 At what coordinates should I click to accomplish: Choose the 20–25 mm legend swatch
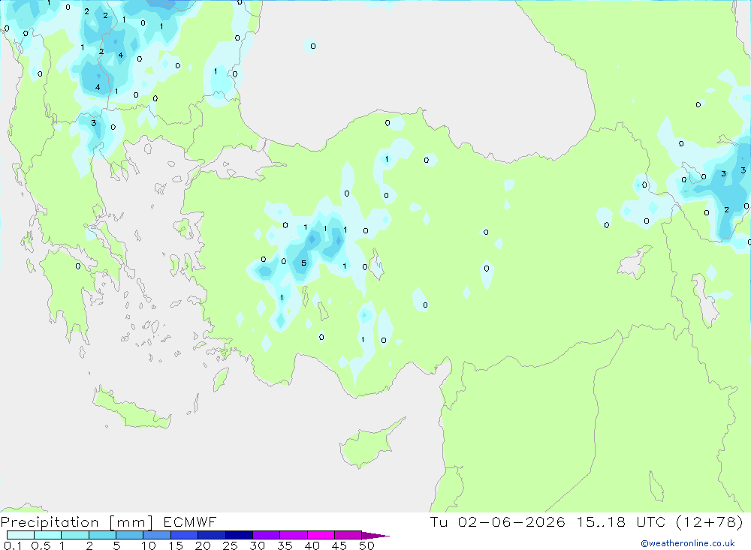pos(212,535)
